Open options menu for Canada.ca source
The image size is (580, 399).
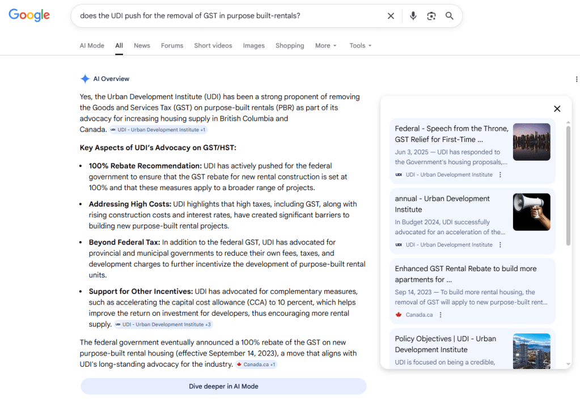[x=441, y=315]
